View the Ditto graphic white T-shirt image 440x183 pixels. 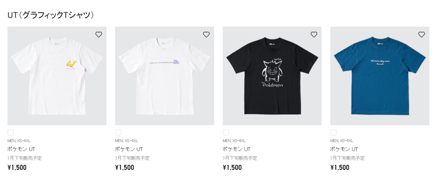pos(165,76)
